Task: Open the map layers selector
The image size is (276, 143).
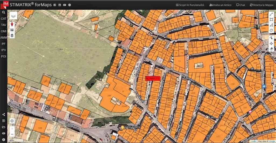Action: [13, 16]
